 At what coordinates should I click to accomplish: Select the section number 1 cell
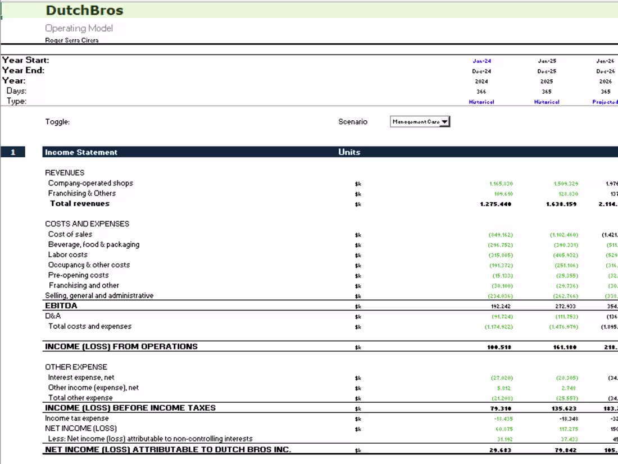click(13, 152)
